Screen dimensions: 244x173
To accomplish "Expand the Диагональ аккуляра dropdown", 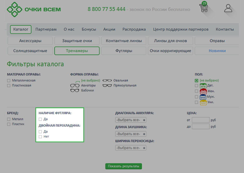I will tap(131, 120).
